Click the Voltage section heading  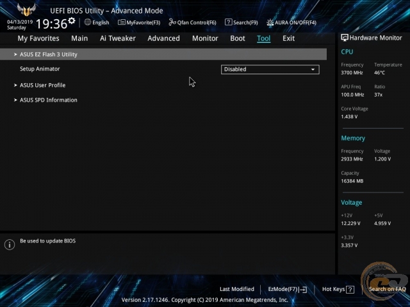[x=352, y=203]
